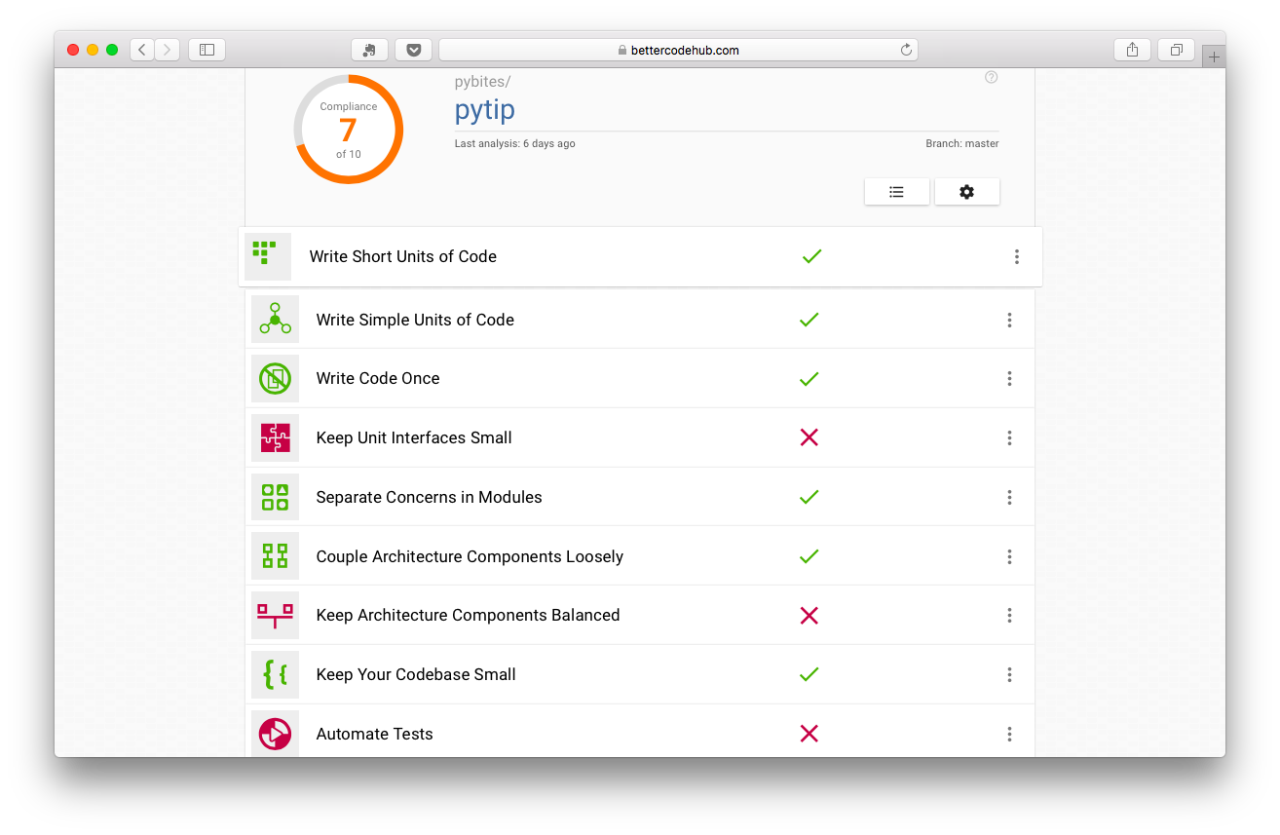Click the red cross for Keep Unit Interfaces Small

[809, 437]
